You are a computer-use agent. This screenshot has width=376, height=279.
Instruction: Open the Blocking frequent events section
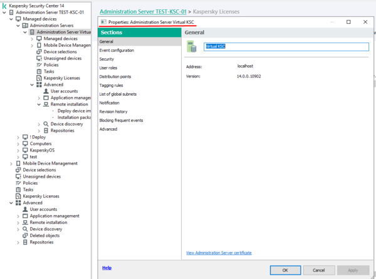[x=121, y=120]
